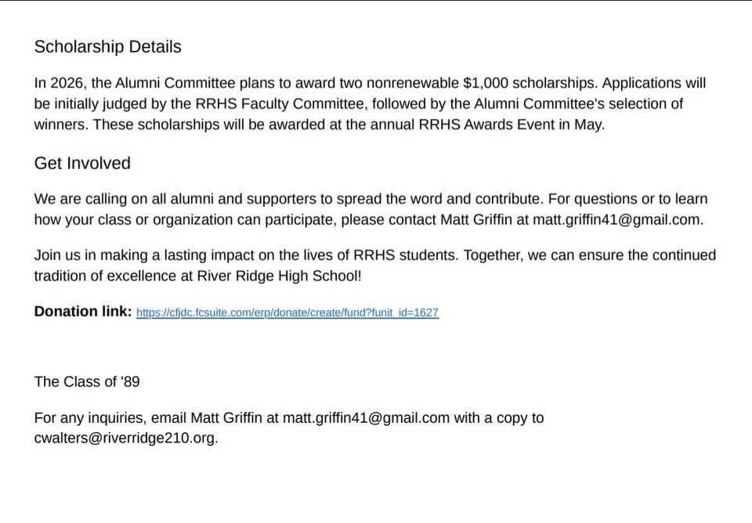Click "Matt Griffin" in the Get Involved paragraph
The height and width of the screenshot is (523, 752).
tap(476, 219)
